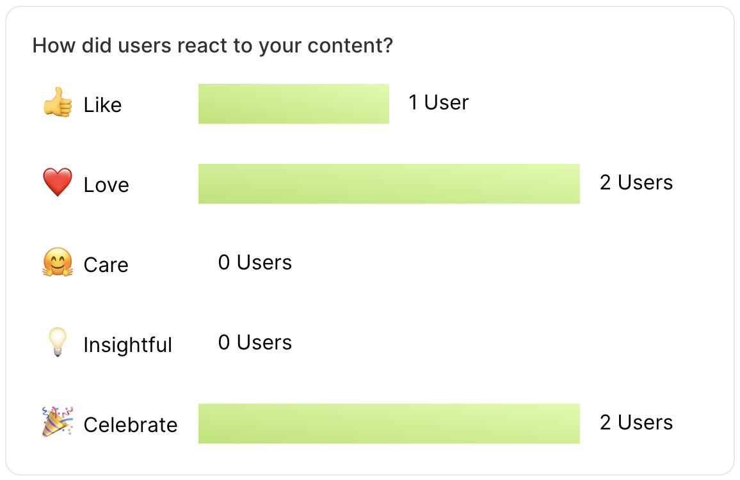Select the Care reaction label
The width and height of the screenshot is (740, 480).
(106, 265)
